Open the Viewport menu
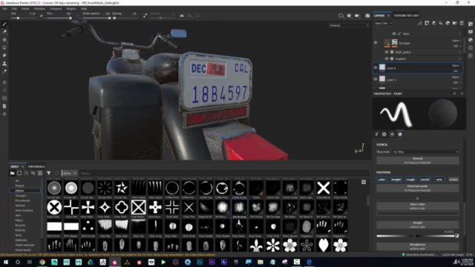 56,9
